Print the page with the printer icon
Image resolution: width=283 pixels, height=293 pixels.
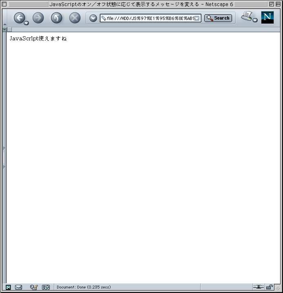247,16
